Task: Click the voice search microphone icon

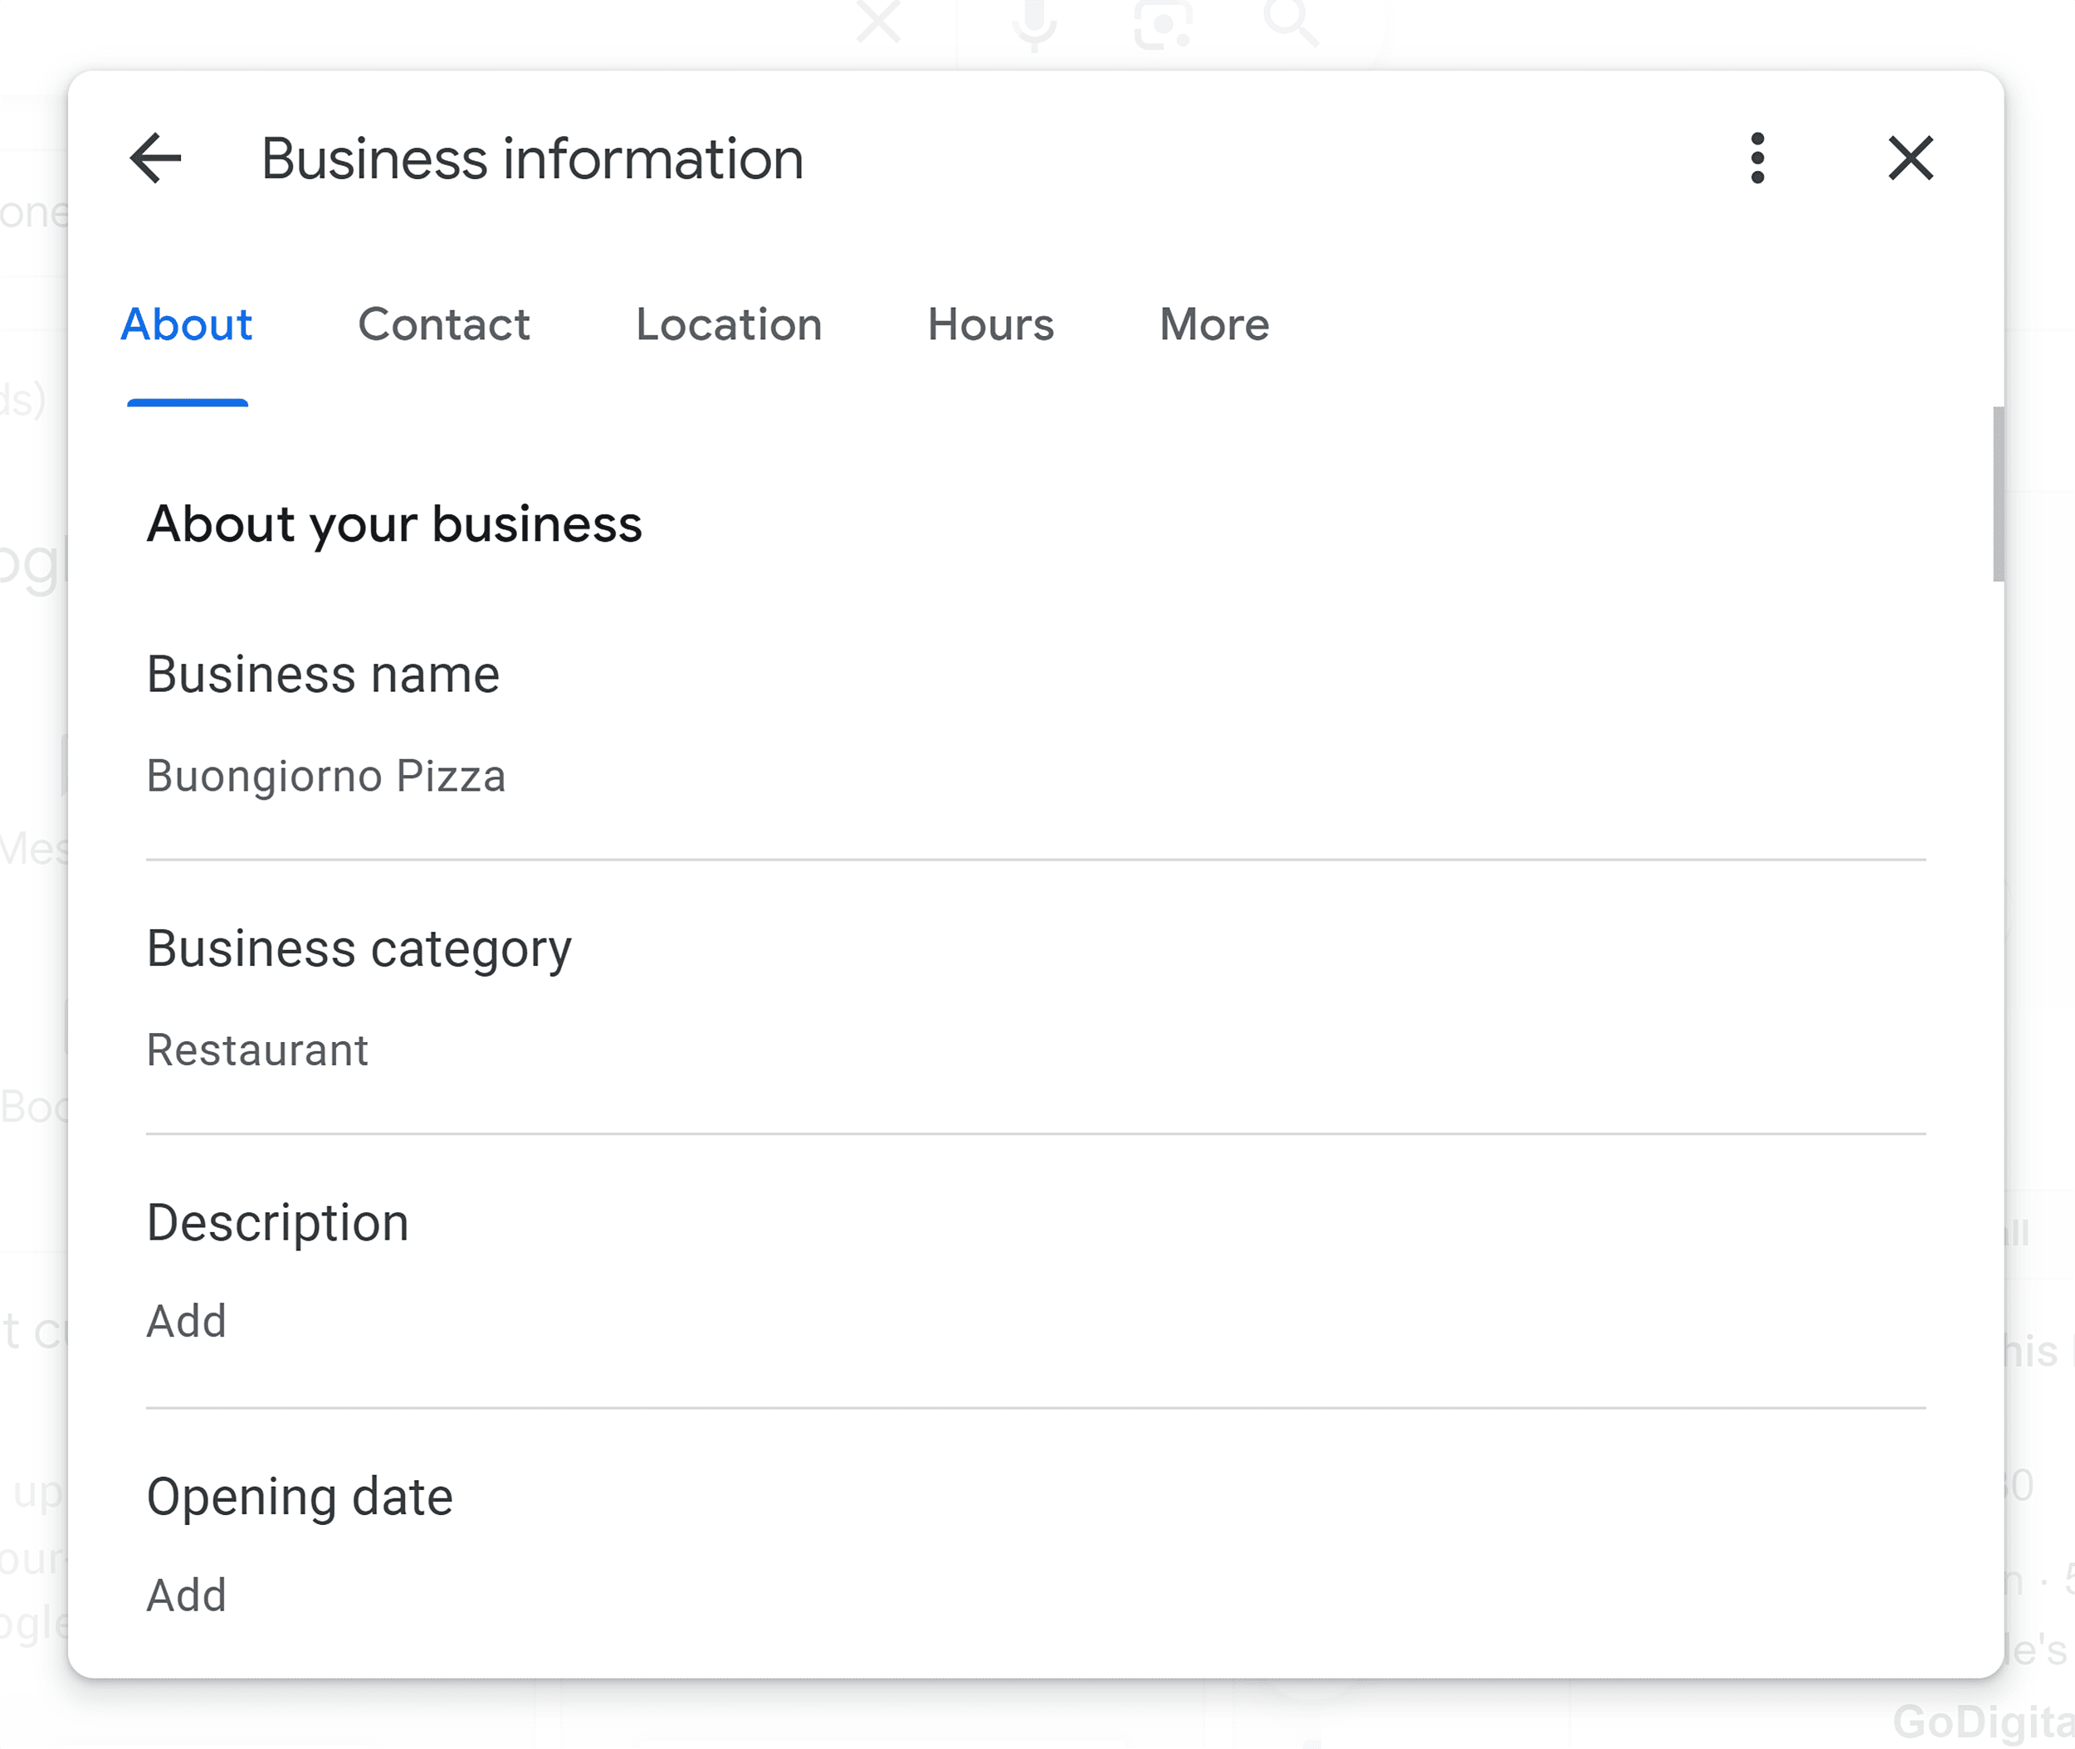Action: pyautogui.click(x=1033, y=22)
